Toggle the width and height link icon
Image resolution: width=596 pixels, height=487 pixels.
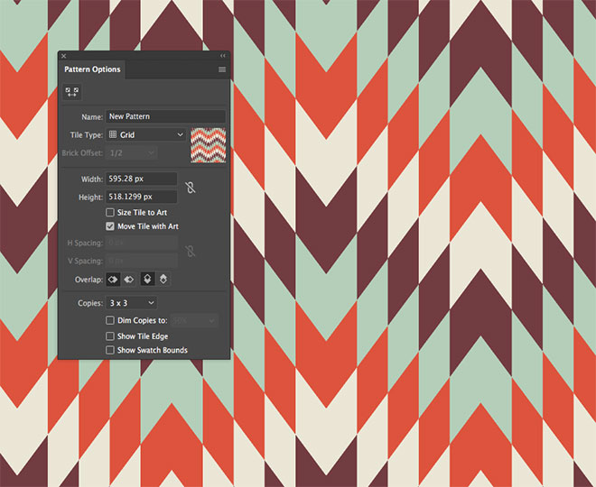[190, 188]
